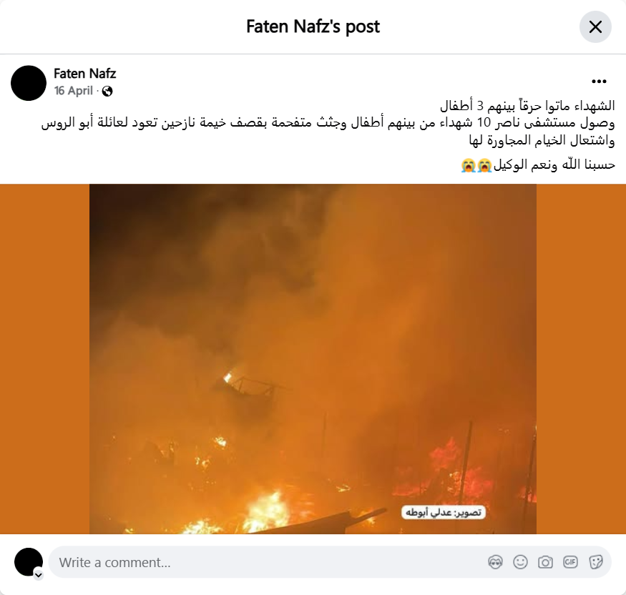
Task: Click the public globe audience icon
Action: point(107,92)
